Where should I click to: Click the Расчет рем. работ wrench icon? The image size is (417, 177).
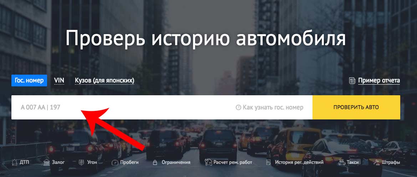pos(208,162)
